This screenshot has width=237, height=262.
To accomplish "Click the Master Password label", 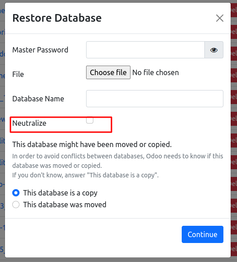I will pos(40,50).
